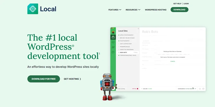Click Download for Free button
This screenshot has height=107, width=215.
[x=44, y=79]
